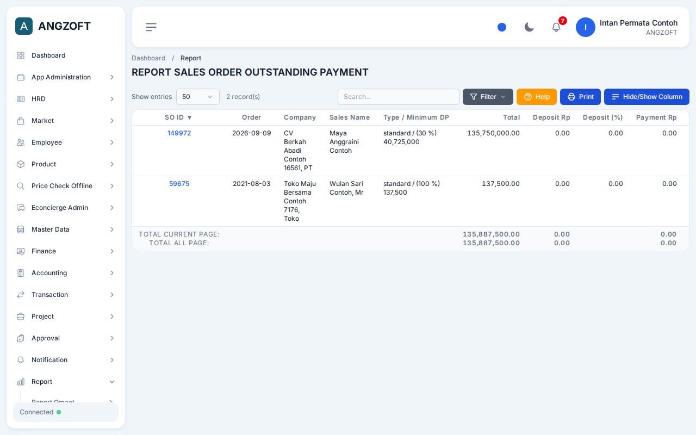Click the Approval clipboard icon
This screenshot has width=696, height=435.
tap(21, 338)
